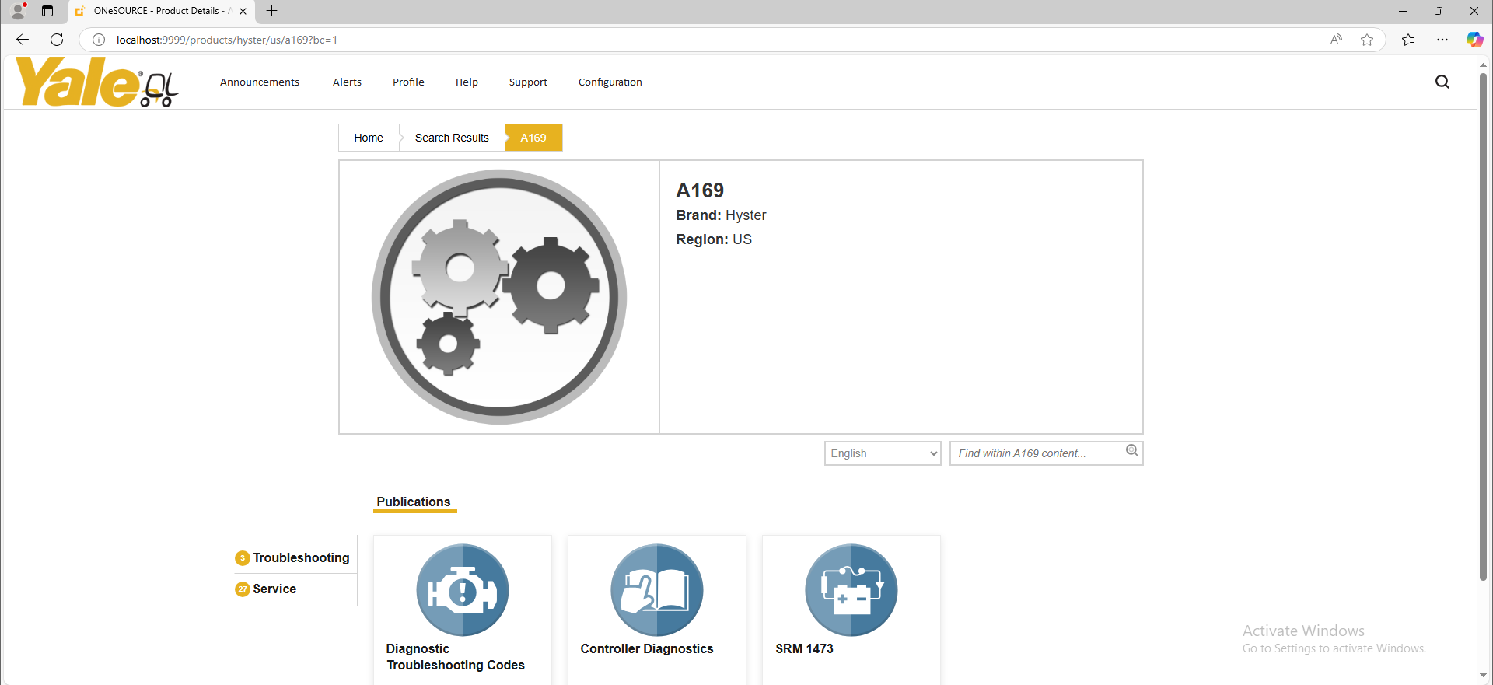Viewport: 1493px width, 685px height.
Task: Add this page to favorites star
Action: tap(1367, 40)
